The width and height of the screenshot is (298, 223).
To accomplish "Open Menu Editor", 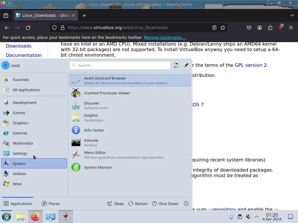I will tap(130, 155).
